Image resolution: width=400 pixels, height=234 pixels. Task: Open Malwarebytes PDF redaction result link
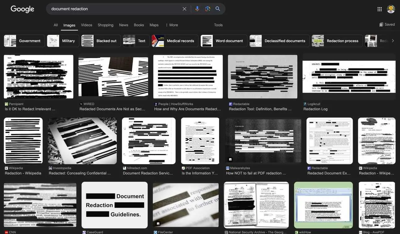click(x=256, y=173)
